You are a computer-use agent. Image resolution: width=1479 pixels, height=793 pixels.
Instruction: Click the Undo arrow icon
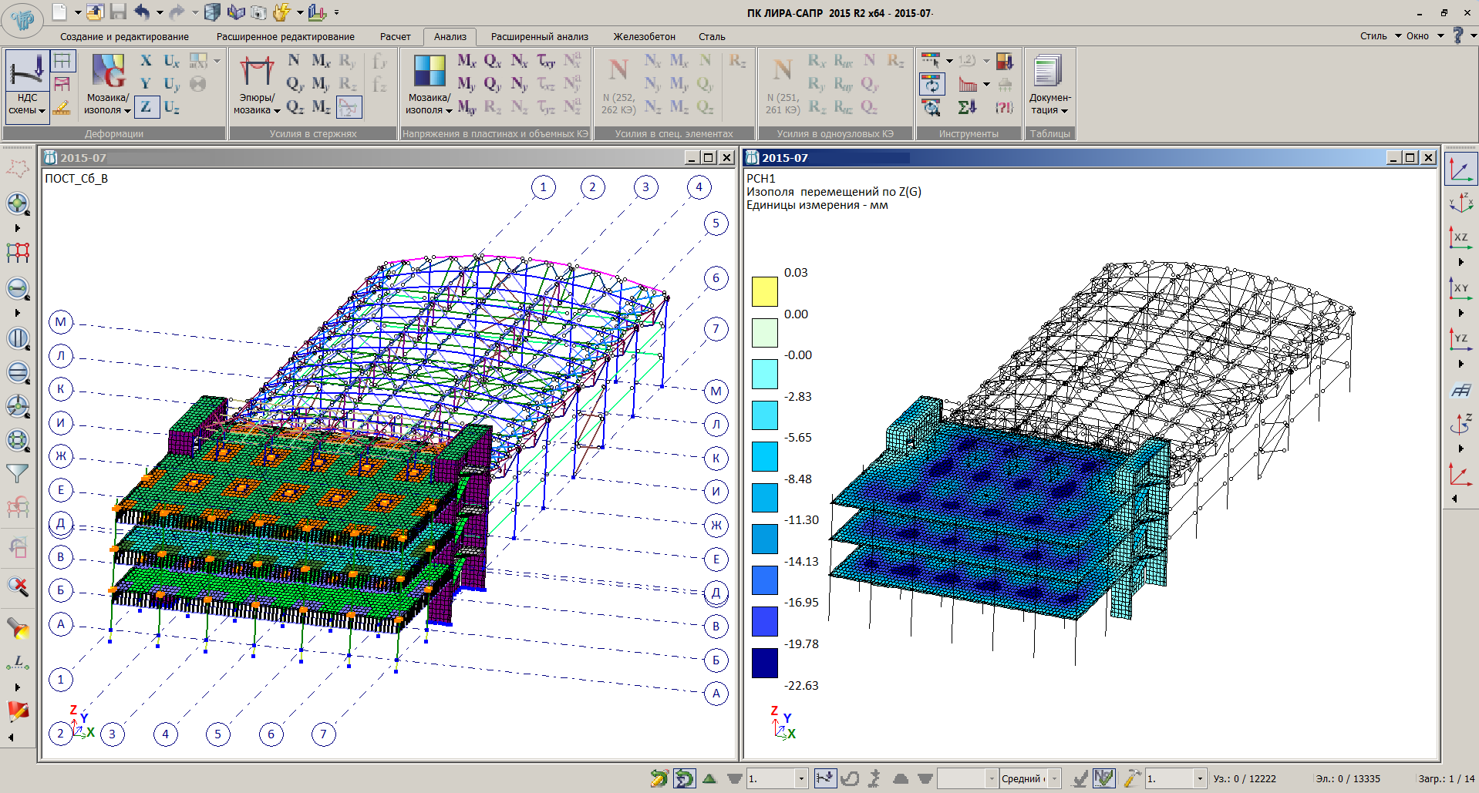142,12
